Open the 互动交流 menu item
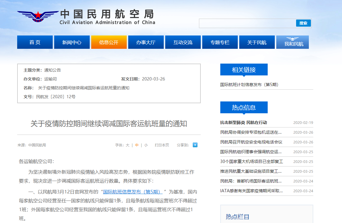 (x=183, y=42)
